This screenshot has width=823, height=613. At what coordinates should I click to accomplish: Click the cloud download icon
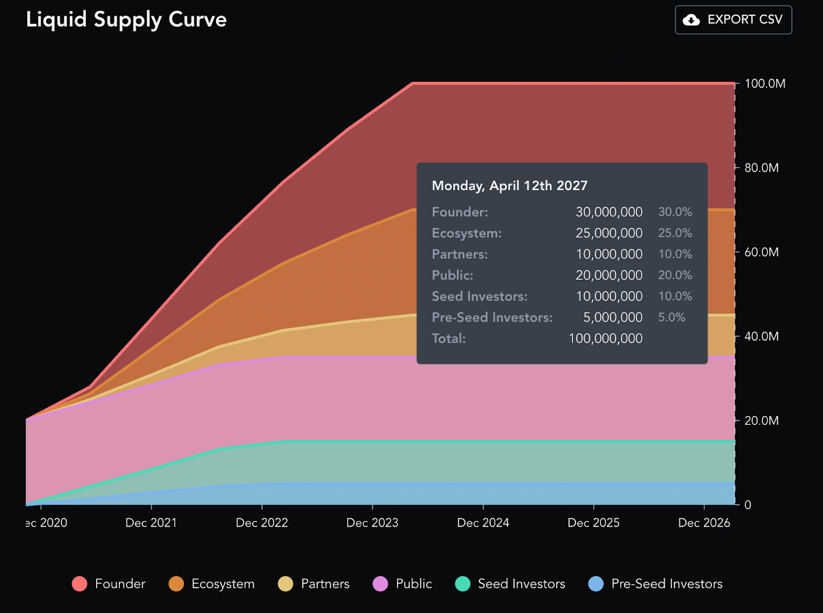click(691, 20)
